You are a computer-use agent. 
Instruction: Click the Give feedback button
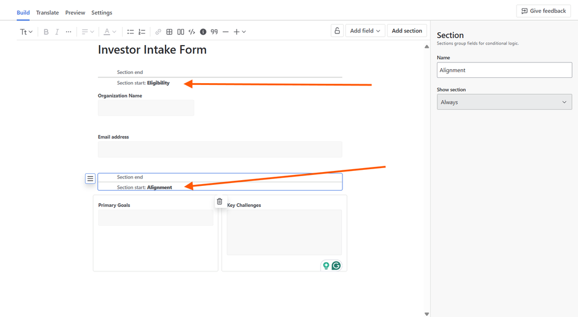click(x=544, y=11)
